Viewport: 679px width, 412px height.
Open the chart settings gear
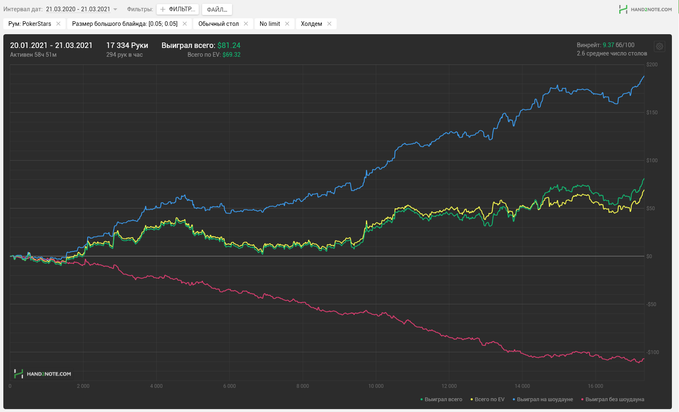pyautogui.click(x=659, y=46)
